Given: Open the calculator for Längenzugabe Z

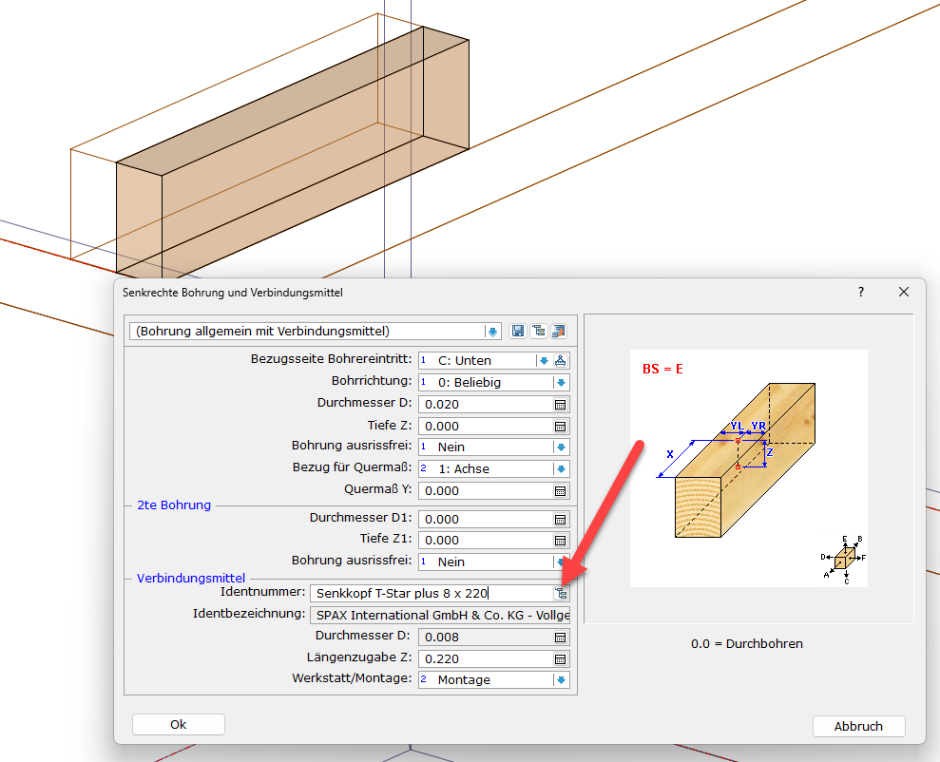Looking at the screenshot, I should tap(561, 658).
